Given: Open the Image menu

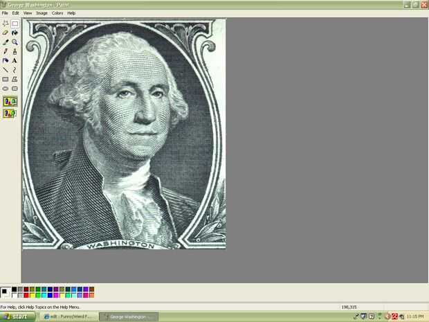Looking at the screenshot, I should pyautogui.click(x=42, y=13).
